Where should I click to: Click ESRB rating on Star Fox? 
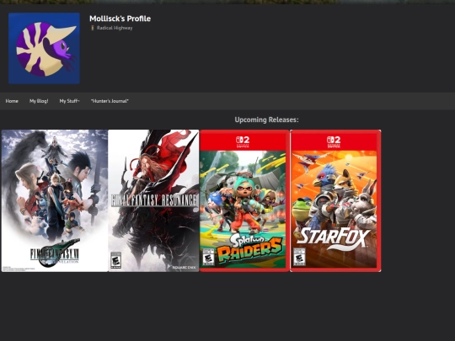tap(299, 257)
